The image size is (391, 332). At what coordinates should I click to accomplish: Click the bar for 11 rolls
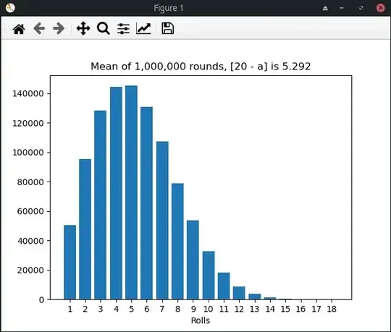224,286
